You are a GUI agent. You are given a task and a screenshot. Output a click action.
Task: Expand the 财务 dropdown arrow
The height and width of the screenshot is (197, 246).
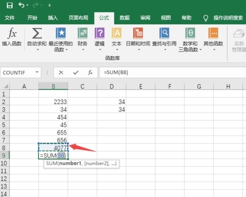coord(83,49)
